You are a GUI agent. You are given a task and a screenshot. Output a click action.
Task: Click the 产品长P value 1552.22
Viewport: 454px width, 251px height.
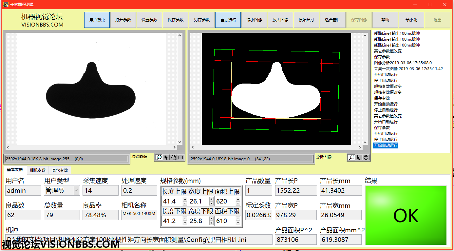coord(296,190)
